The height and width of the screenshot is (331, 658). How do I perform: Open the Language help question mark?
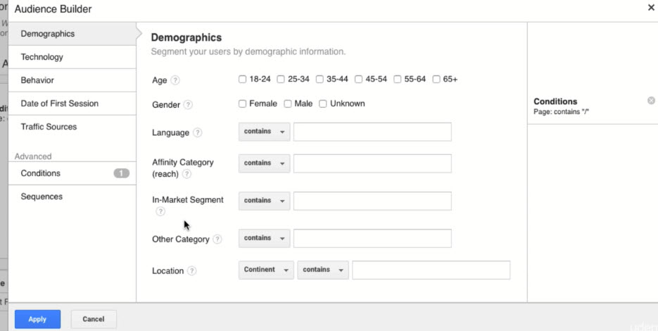point(197,133)
